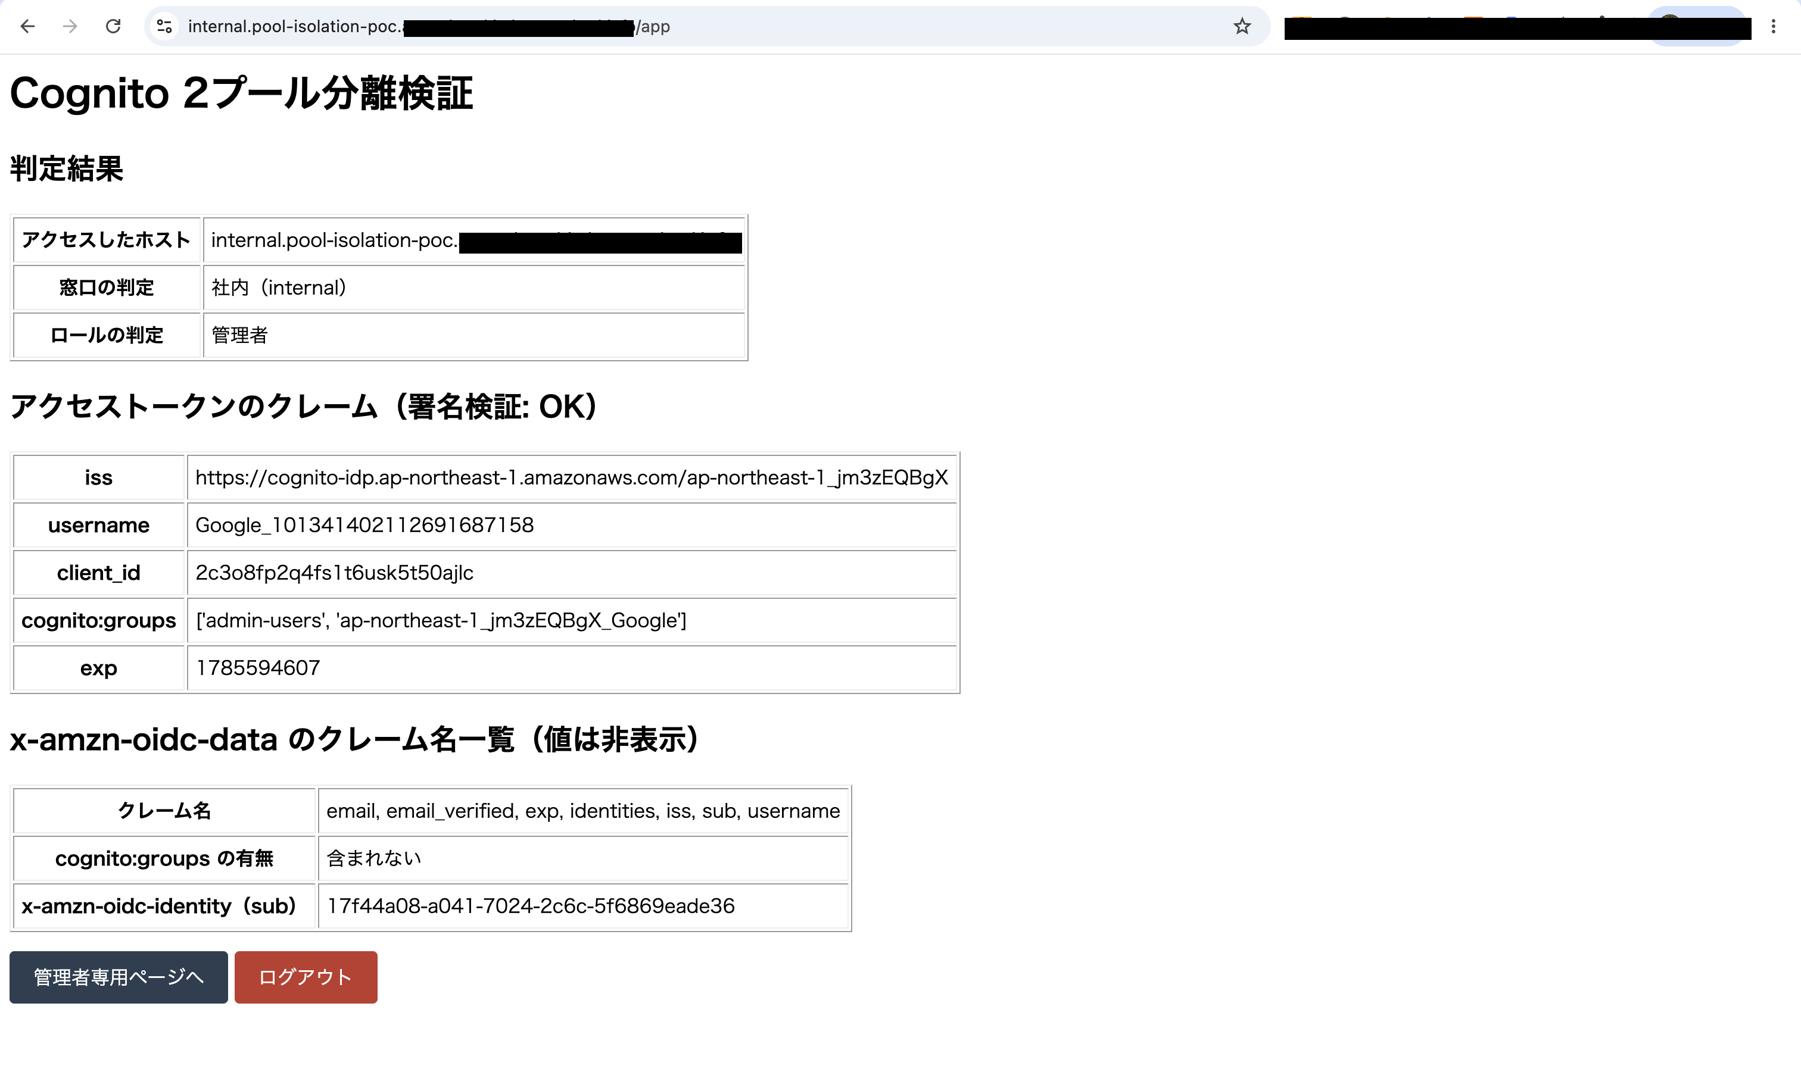Click the クレーム名 header cell
1801x1075 pixels.
point(164,811)
